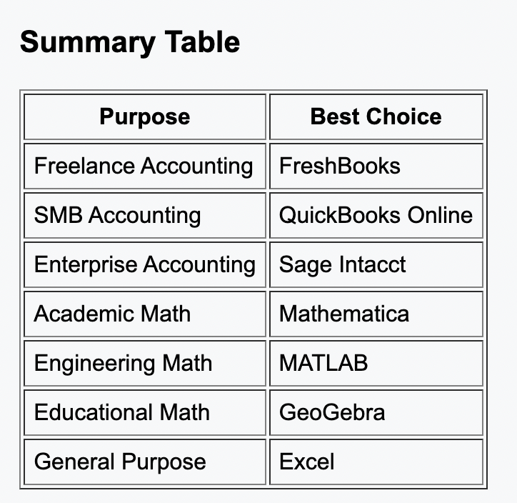Click the word Summary in the heading
517x503 pixels.
point(88,44)
